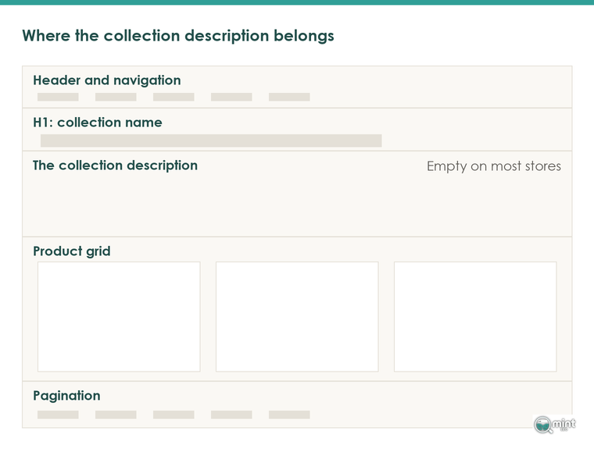Viewport: 594px width, 452px height.
Task: Click the fourth header navigation placeholder
Action: tap(231, 97)
